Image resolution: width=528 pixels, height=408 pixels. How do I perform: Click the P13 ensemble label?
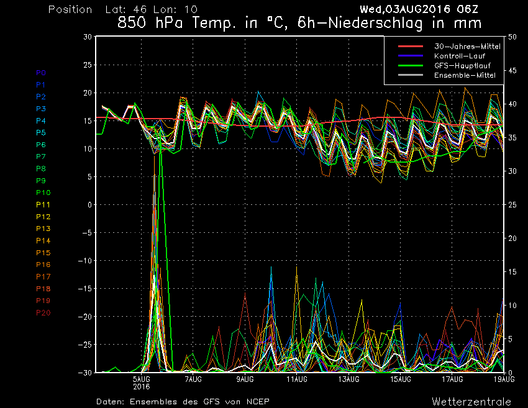click(x=43, y=229)
